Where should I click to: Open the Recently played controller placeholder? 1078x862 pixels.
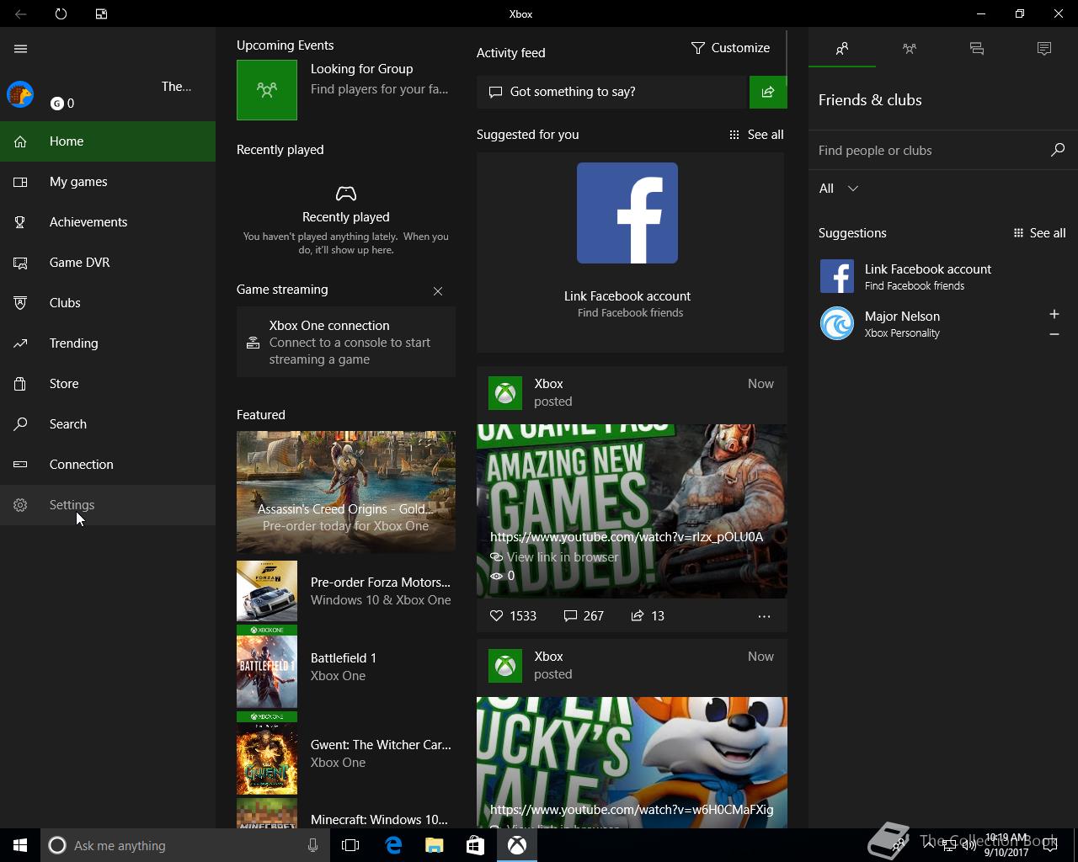click(x=346, y=194)
